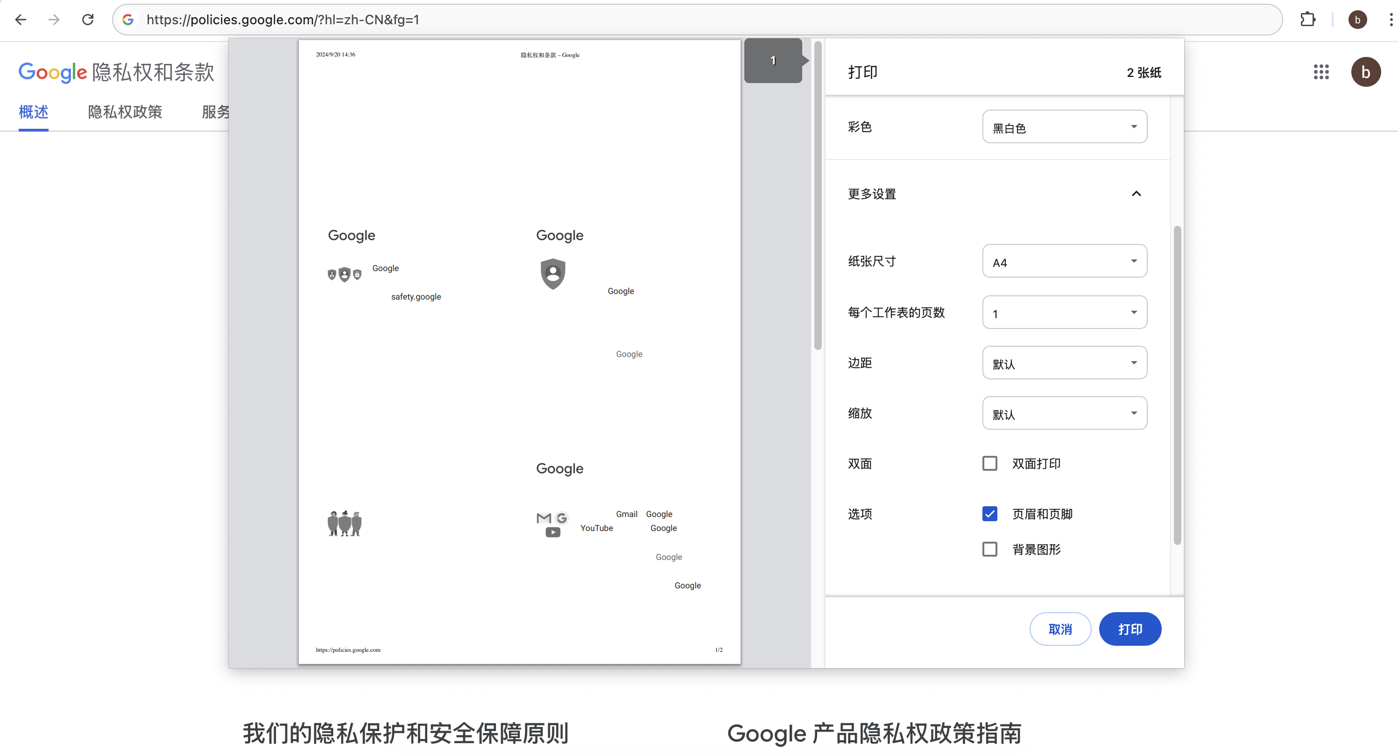Click the 取消 button
The image size is (1398, 754).
[1060, 629]
